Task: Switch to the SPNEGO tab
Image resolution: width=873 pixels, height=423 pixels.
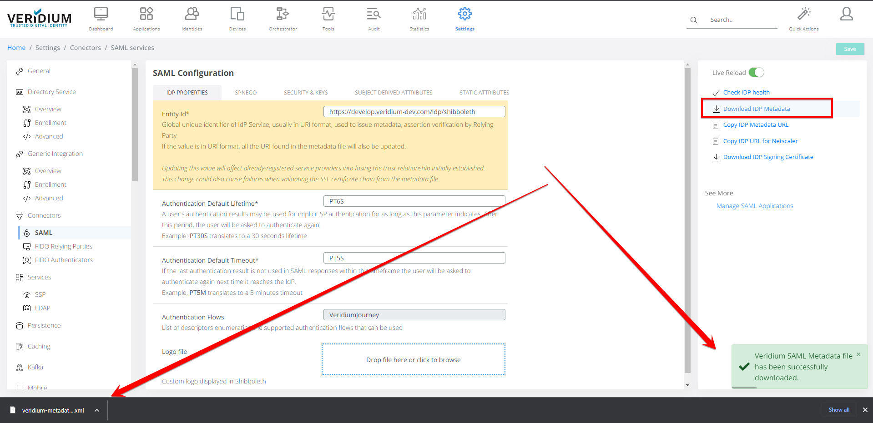Action: (x=246, y=93)
